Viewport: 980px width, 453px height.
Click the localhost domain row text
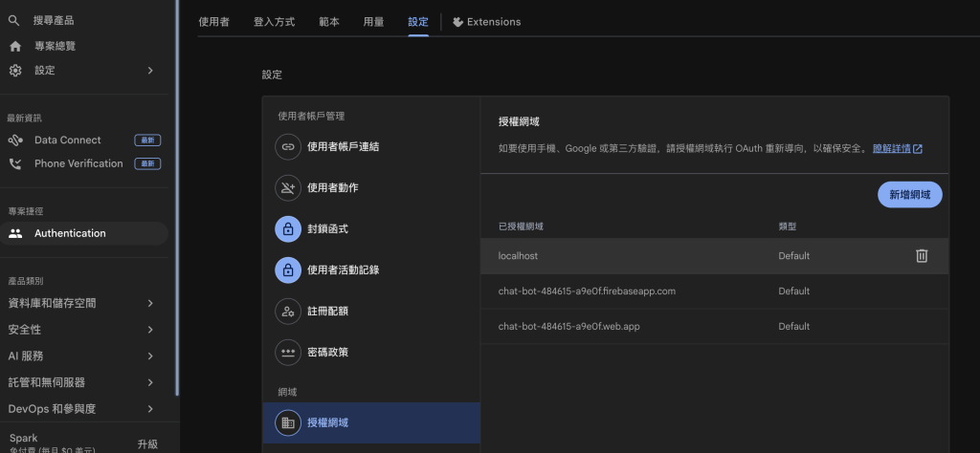coord(518,256)
